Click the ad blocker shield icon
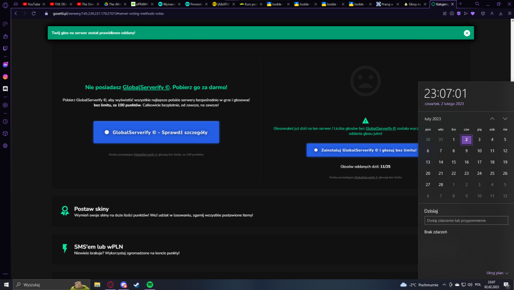514x290 pixels. click(458, 13)
